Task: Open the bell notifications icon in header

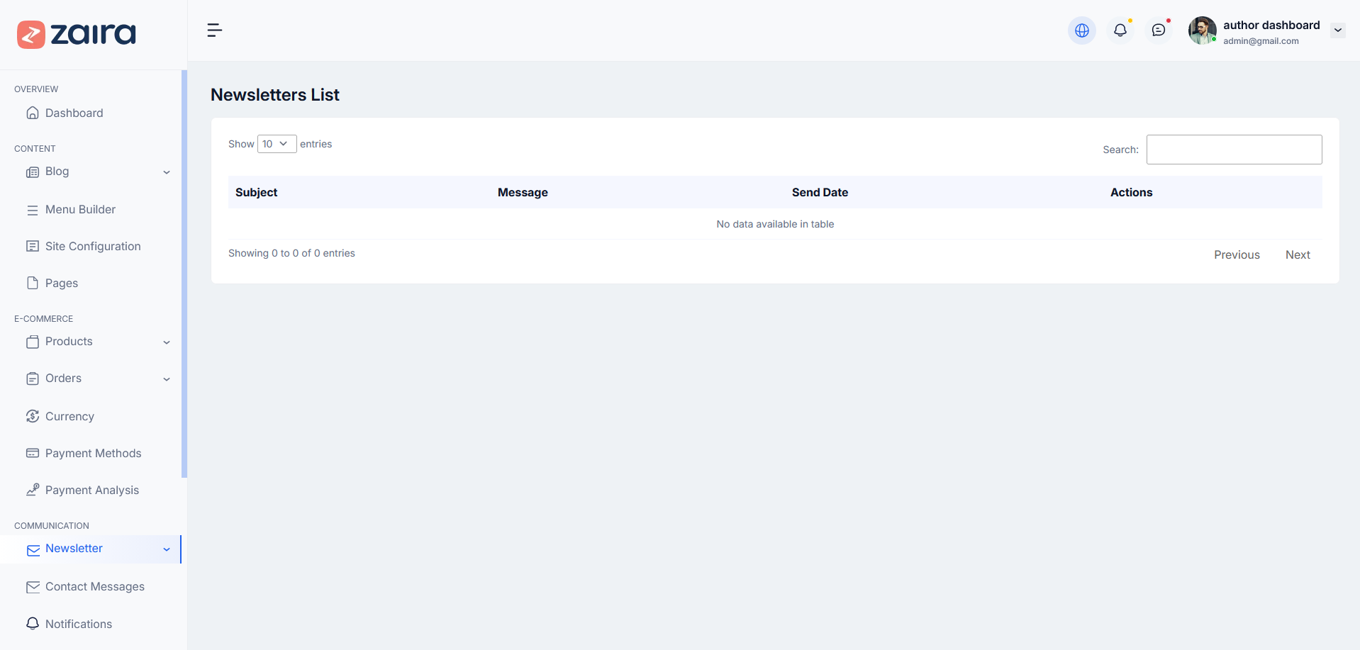Action: (x=1120, y=30)
